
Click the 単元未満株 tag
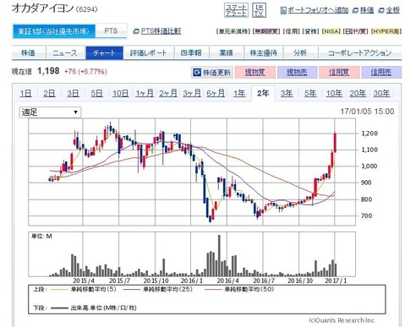click(x=233, y=31)
